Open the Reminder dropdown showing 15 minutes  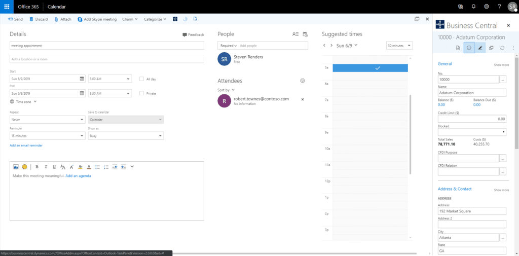[x=48, y=136]
